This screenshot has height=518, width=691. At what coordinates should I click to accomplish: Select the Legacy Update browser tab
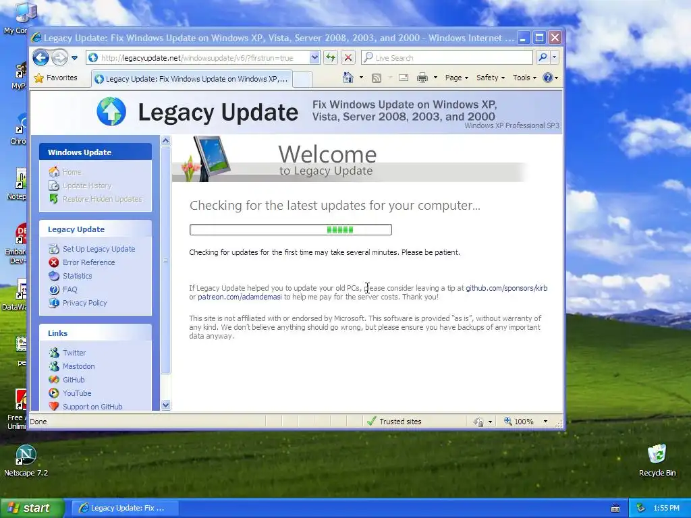click(192, 79)
